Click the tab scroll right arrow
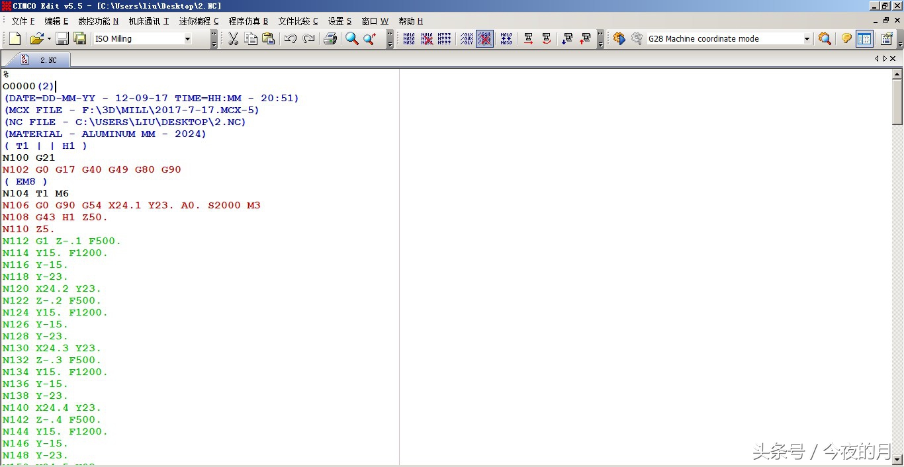This screenshot has width=904, height=467. [x=885, y=59]
